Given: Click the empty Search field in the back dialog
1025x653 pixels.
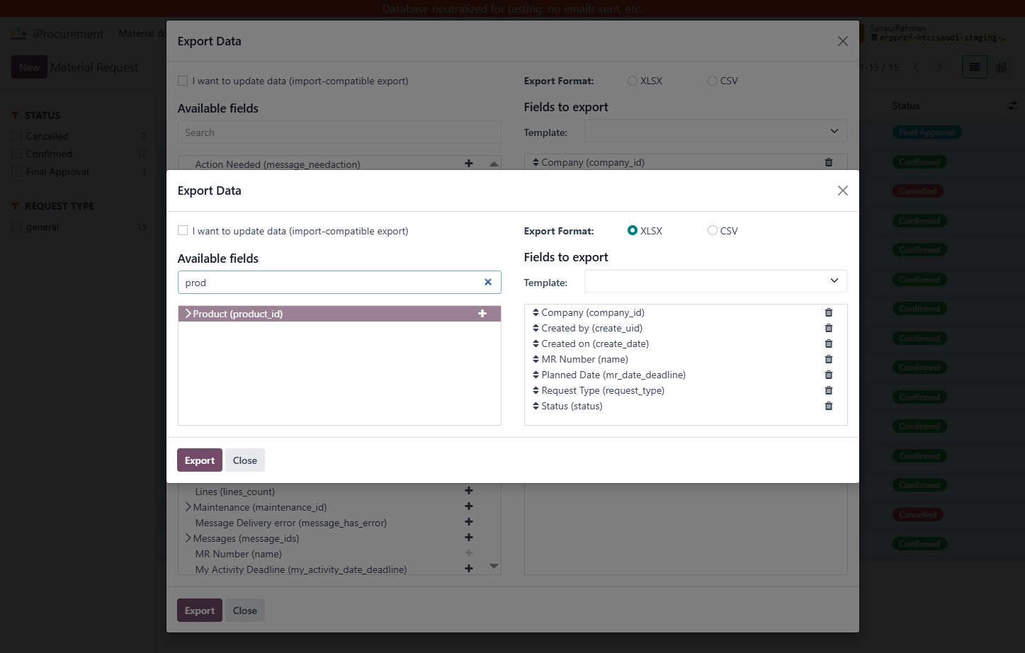Looking at the screenshot, I should (x=339, y=132).
